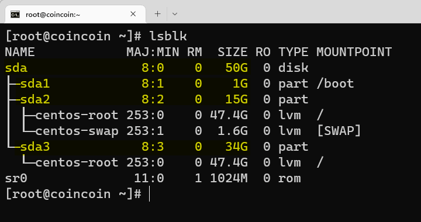Click the MOUNTPOINT column header

tap(354, 52)
